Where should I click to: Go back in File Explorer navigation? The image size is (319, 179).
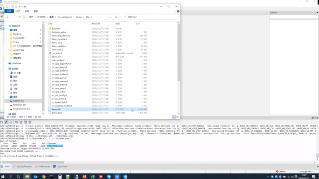click(x=8, y=17)
